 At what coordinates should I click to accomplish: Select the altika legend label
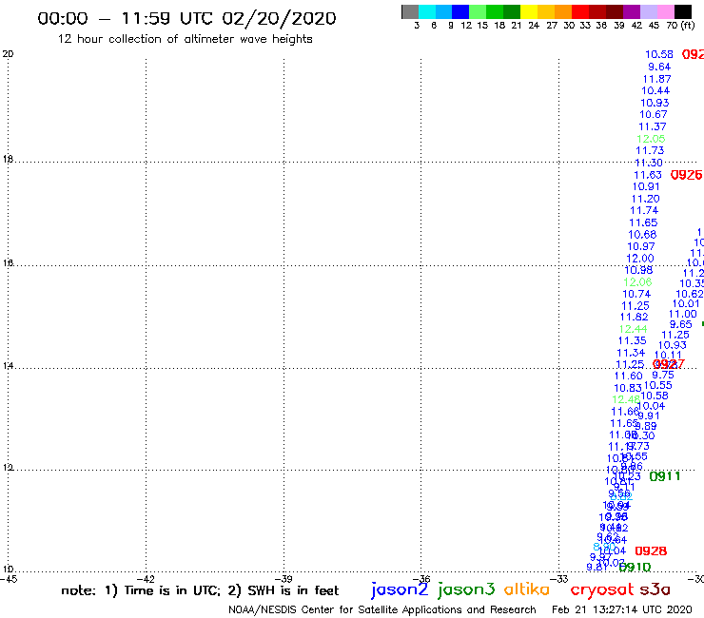tap(527, 589)
